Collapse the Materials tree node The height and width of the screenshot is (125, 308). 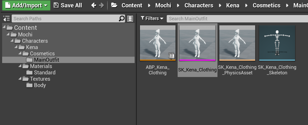(20, 66)
